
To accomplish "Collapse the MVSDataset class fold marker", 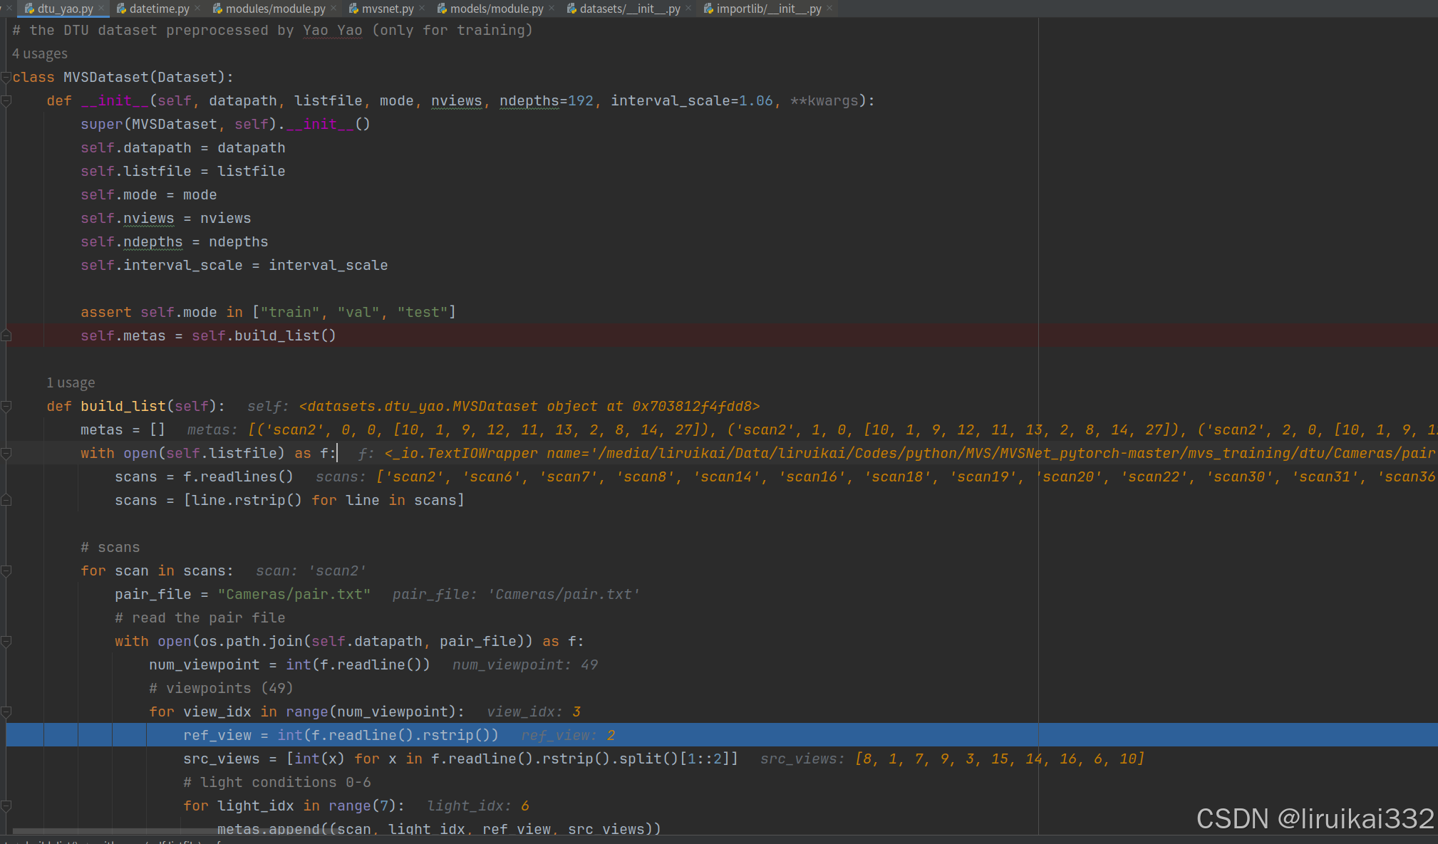I will click(6, 77).
